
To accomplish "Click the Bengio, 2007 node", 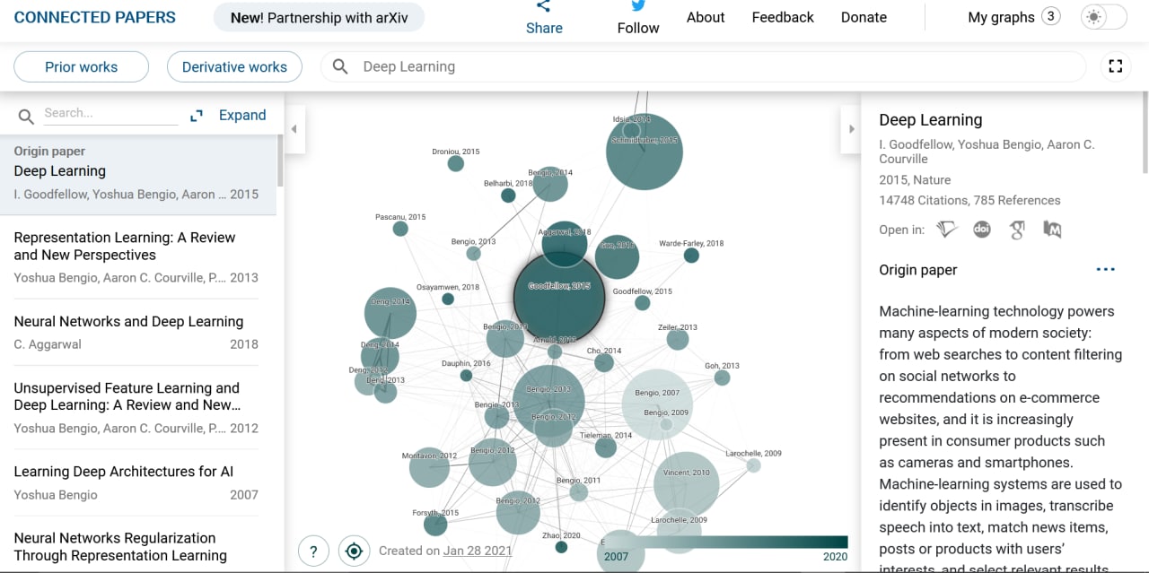I will click(657, 404).
